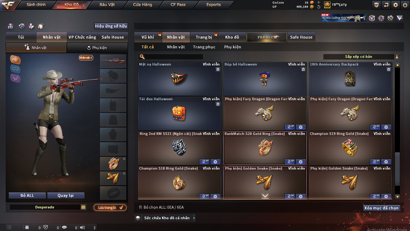
Task: Click Xóa mục đã chọn button
Action: [x=381, y=208]
